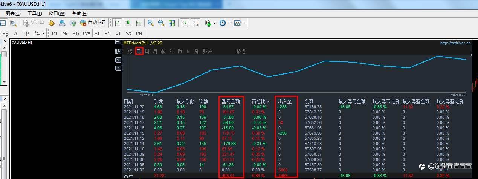This screenshot has width=478, height=179.
Task: Switch chart to bar chart
Action: click(118, 23)
